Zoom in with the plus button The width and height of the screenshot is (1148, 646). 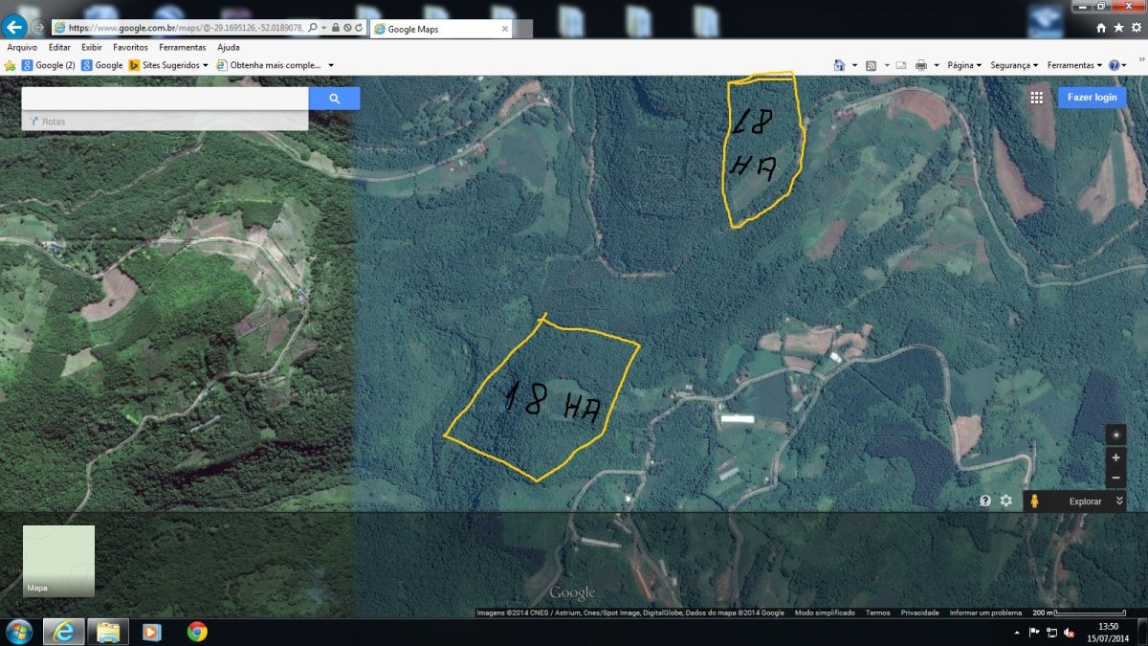(x=1115, y=458)
